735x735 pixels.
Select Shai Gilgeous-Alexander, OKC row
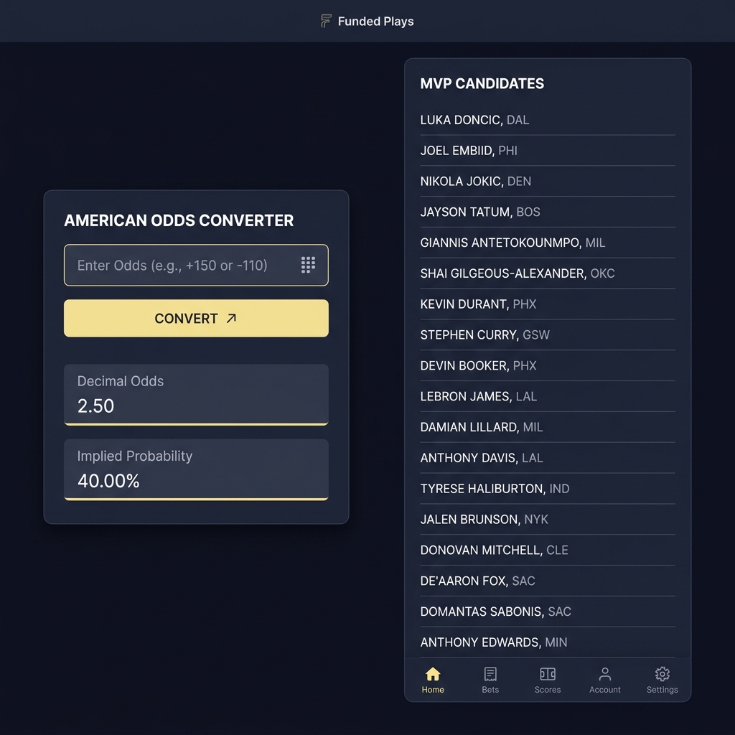(548, 273)
